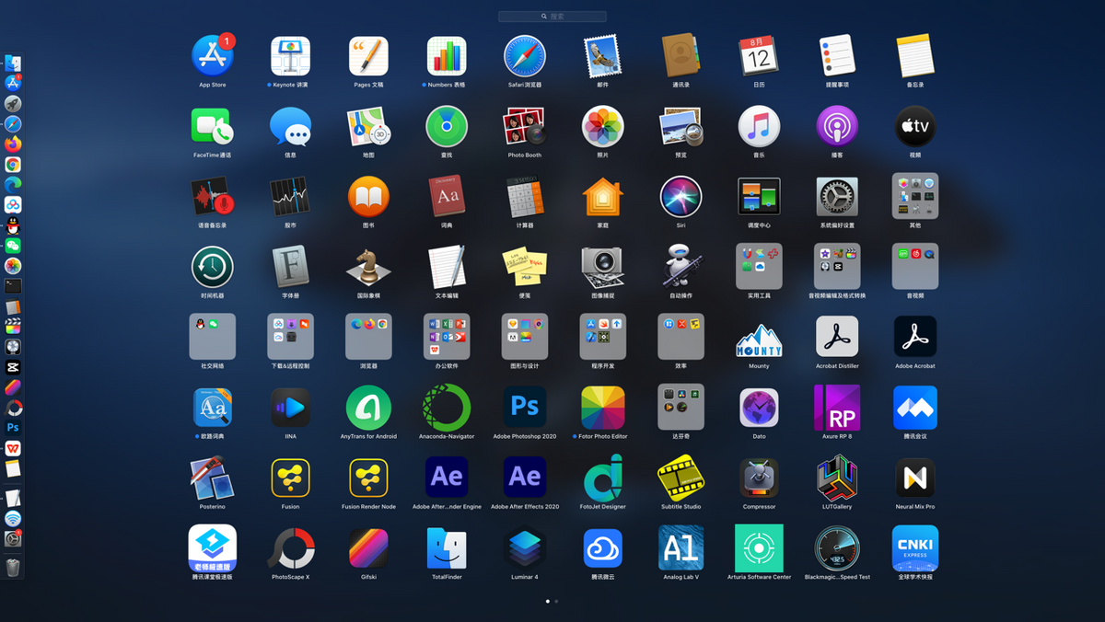Switch to second Launchpad page dot

pyautogui.click(x=556, y=601)
